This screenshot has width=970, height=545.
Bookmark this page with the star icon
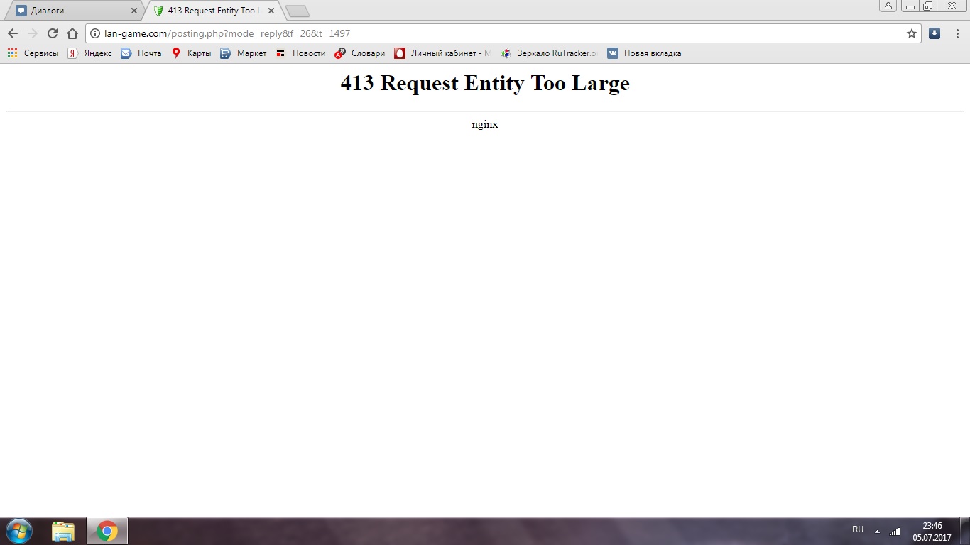911,33
